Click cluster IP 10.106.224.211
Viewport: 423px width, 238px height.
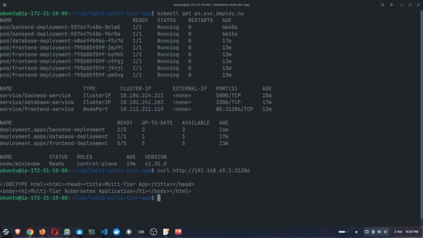tap(142, 96)
